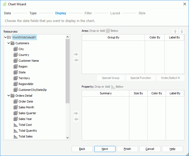Go to the Data wizard step
189x156 pixels.
7,13
